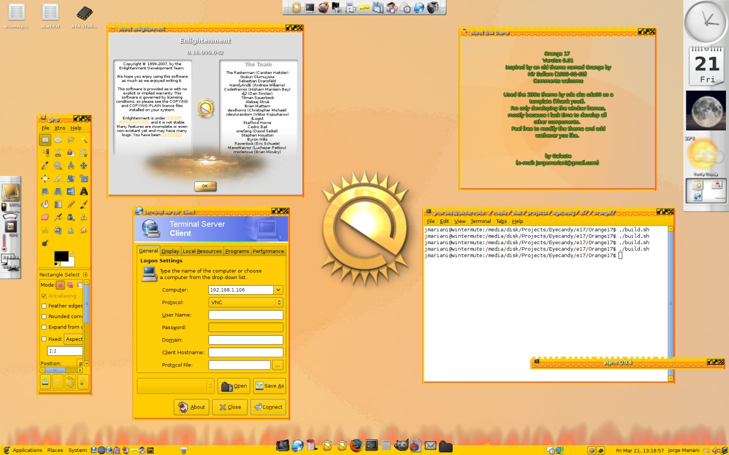This screenshot has width=729, height=455.
Task: Select the Paintbrush tool in GIMP
Action: 84,204
